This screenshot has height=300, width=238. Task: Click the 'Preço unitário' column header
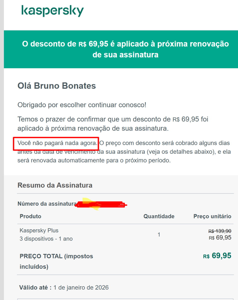[212, 216]
